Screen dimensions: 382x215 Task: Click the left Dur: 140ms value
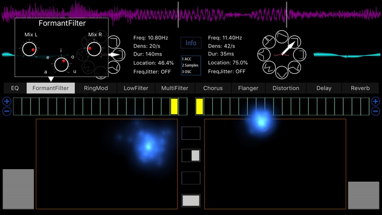pos(148,54)
